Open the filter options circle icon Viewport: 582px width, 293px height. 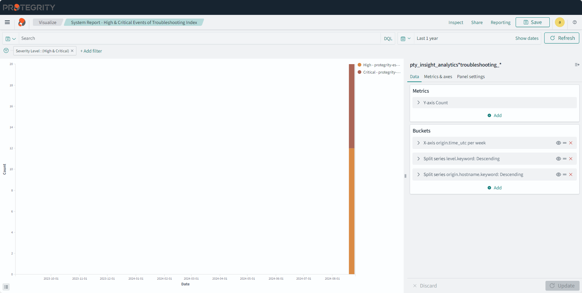6,50
